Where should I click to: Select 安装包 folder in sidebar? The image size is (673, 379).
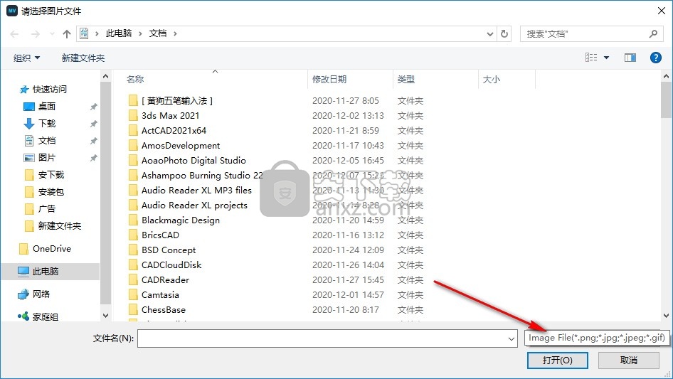(51, 192)
